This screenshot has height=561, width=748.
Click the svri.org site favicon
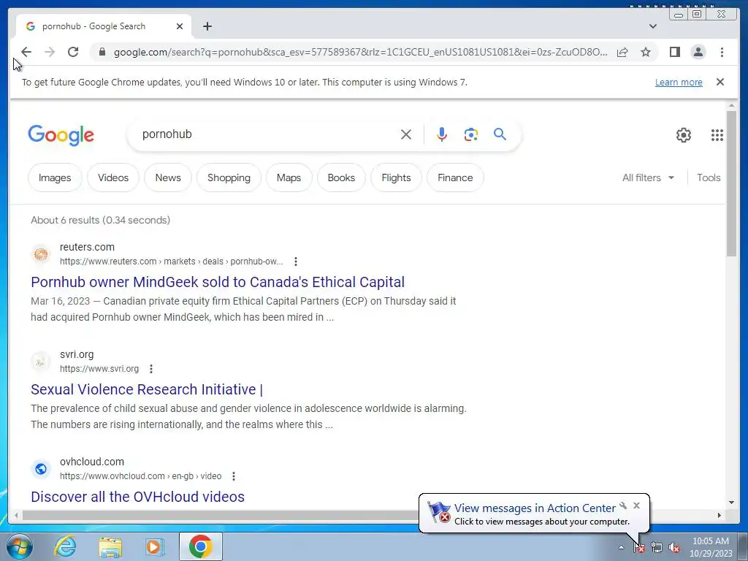pos(41,361)
